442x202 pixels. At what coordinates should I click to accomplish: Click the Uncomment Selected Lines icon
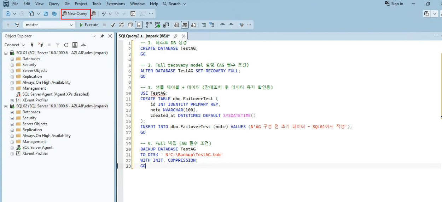[212, 25]
